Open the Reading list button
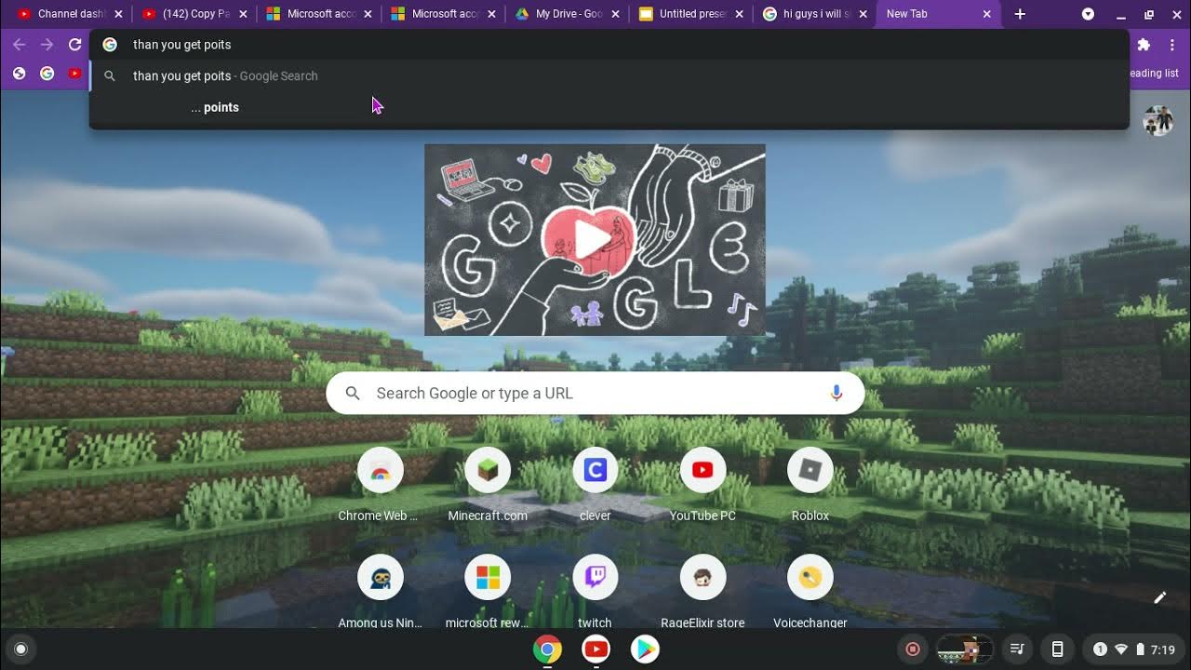 click(1154, 73)
